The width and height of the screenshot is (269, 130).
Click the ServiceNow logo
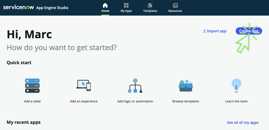pyautogui.click(x=19, y=8)
